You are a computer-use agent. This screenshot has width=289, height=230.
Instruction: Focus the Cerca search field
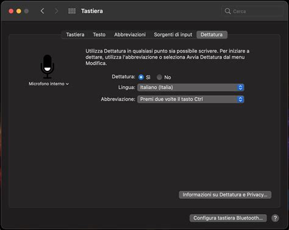[x=252, y=11]
